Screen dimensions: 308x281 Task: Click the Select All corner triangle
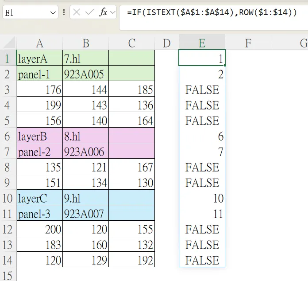[9, 43]
